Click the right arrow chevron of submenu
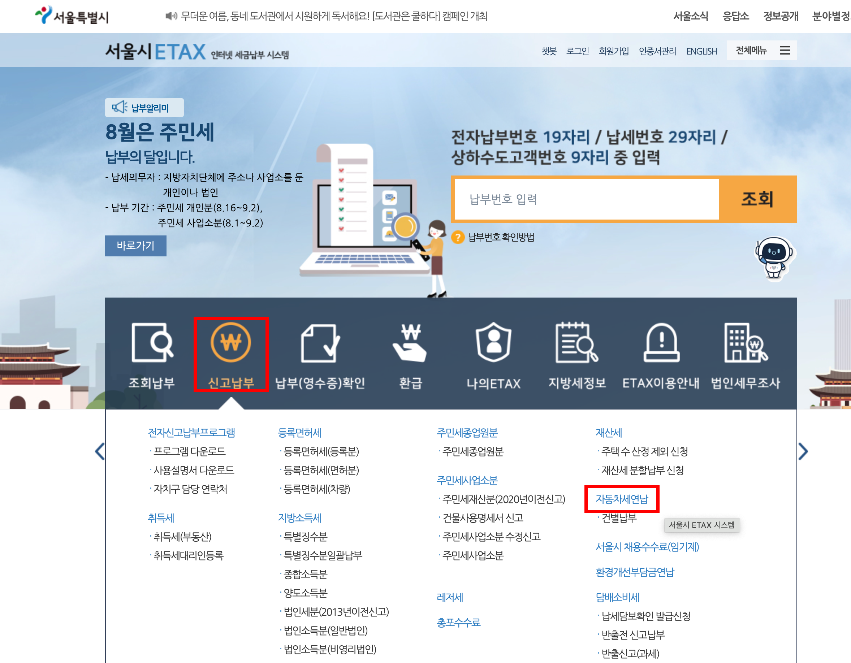 coord(803,451)
